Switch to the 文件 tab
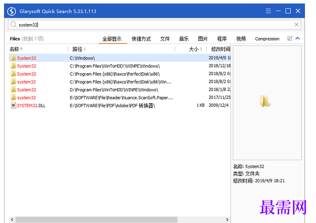 pyautogui.click(x=165, y=39)
